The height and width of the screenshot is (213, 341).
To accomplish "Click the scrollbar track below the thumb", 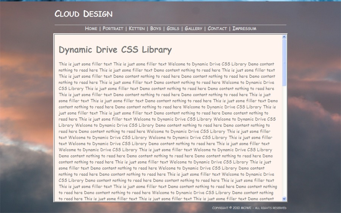I will pos(284,141).
